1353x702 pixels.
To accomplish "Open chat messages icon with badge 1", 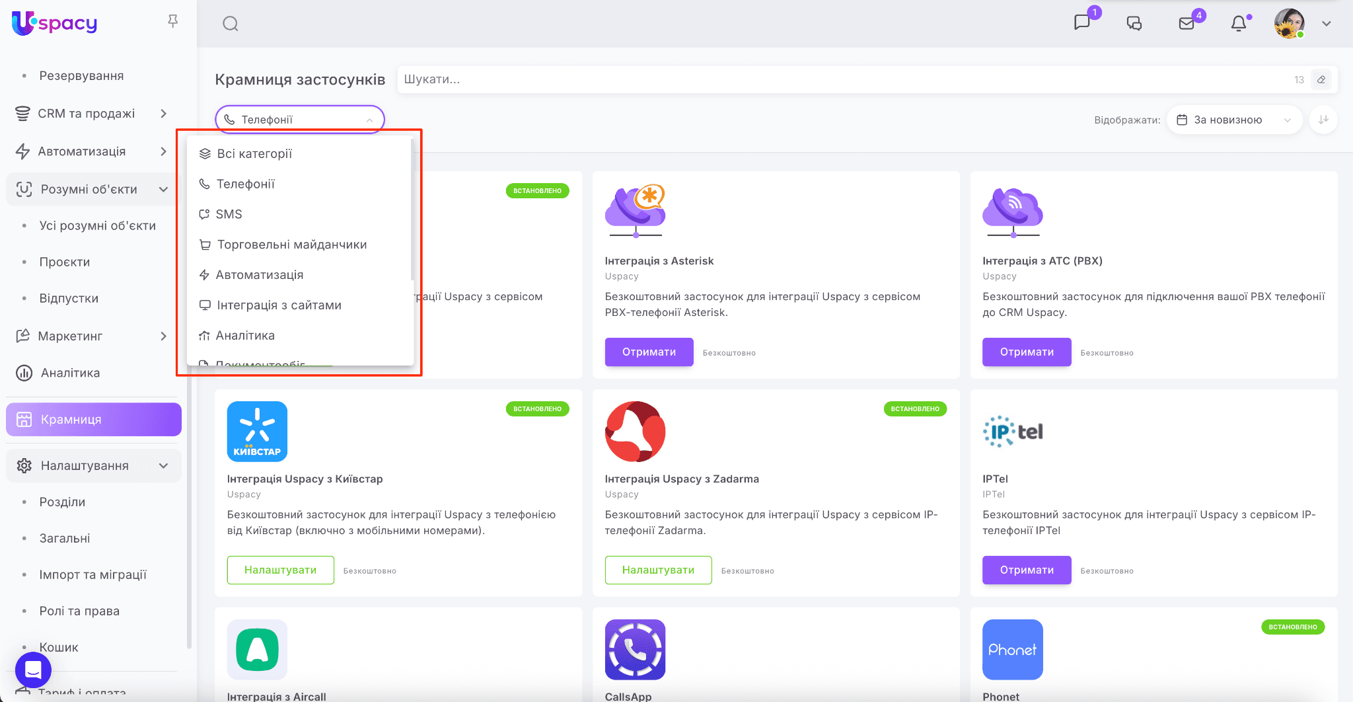I will (x=1082, y=23).
